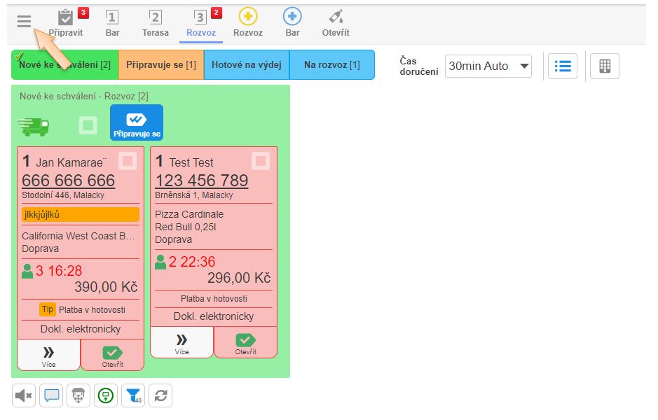The height and width of the screenshot is (420, 658).
Task: Click the blue funnel filter icon
Action: (x=133, y=395)
